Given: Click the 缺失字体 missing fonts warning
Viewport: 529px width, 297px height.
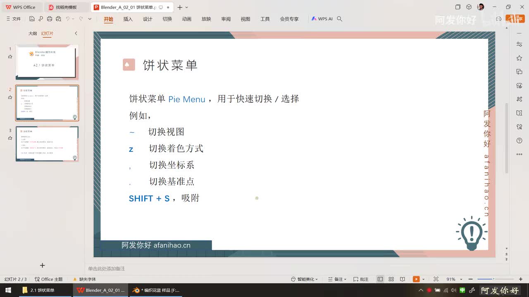Looking at the screenshot, I should point(84,279).
